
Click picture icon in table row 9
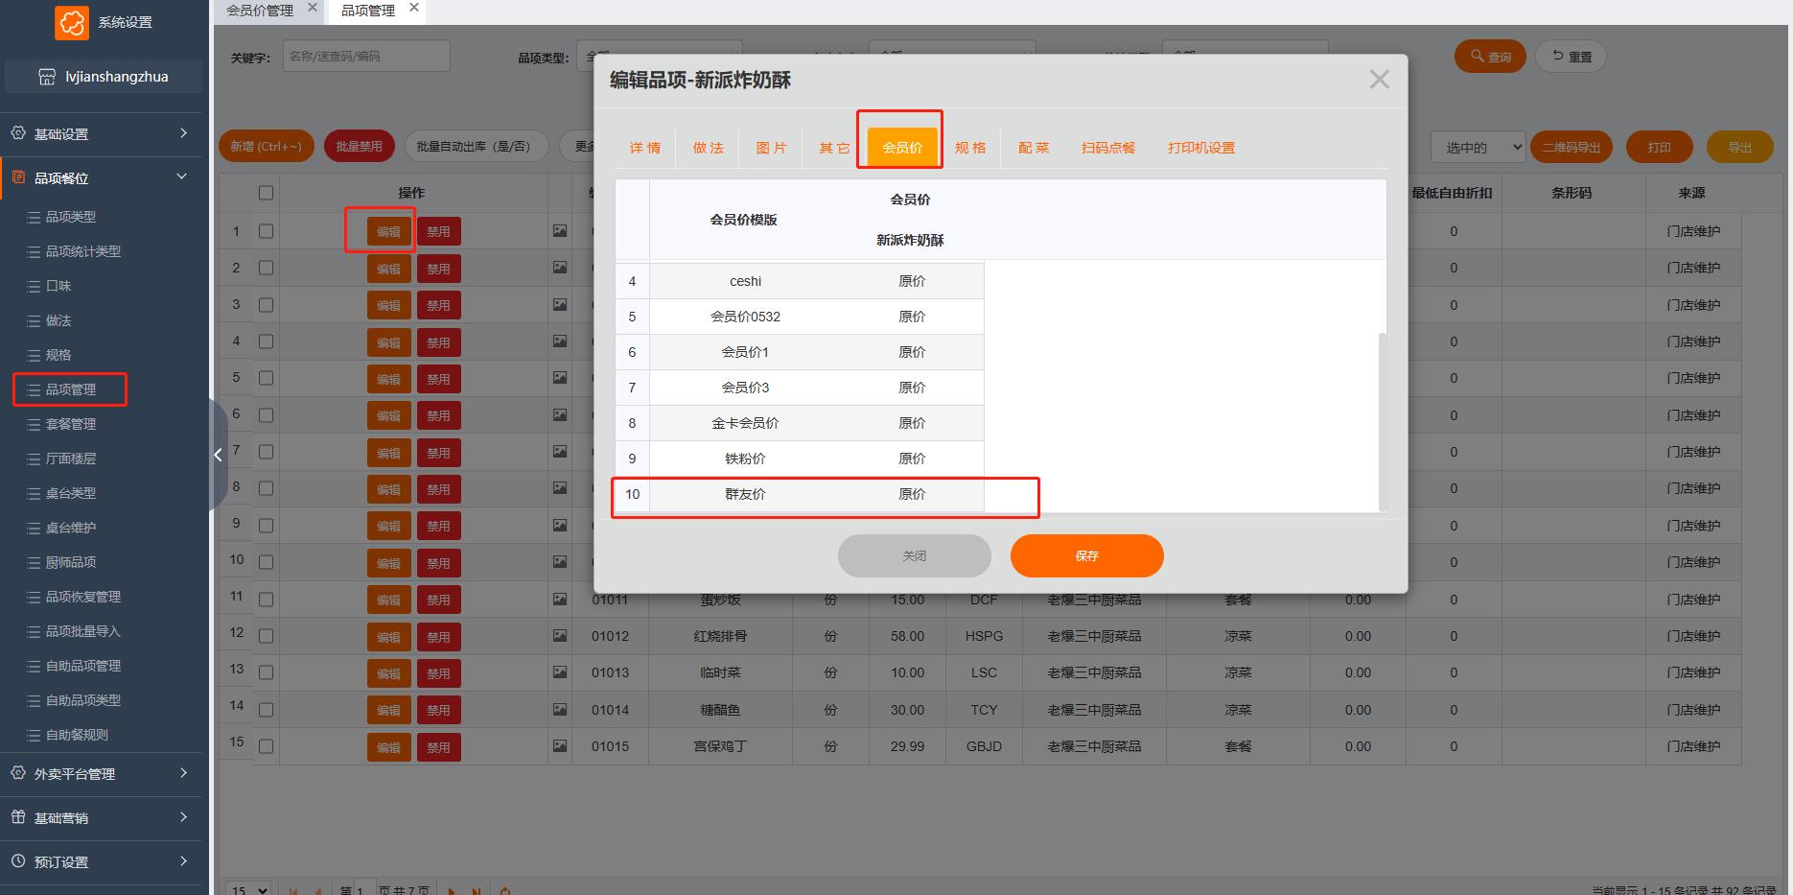[560, 526]
